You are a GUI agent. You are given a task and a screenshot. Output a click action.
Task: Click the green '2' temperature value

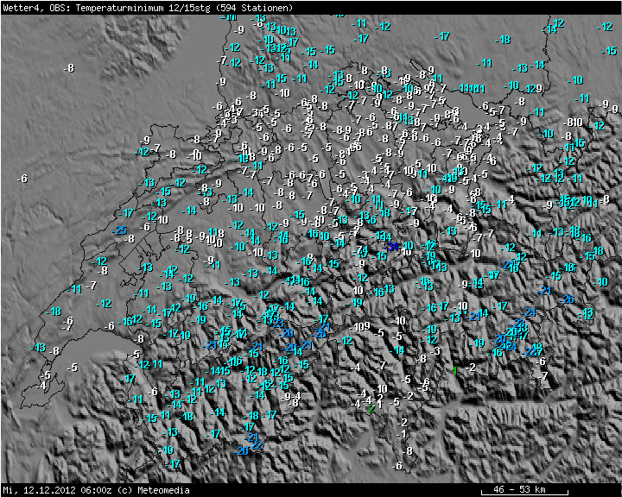coord(371,409)
